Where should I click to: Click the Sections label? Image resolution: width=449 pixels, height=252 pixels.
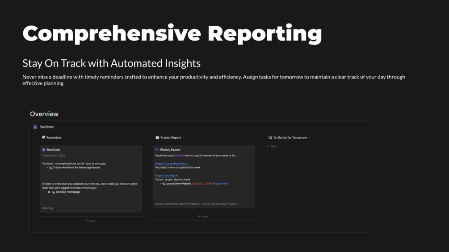46,127
